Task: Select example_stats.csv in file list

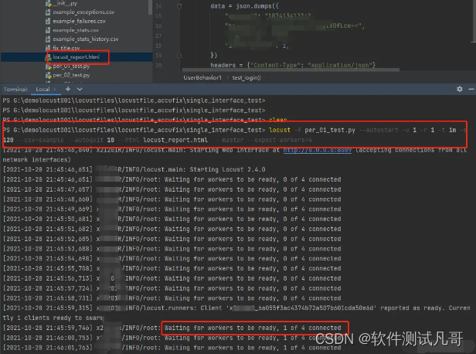Action: coord(76,30)
